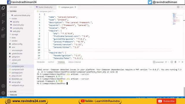
Task: Open the .env file
Action: [20, 47]
